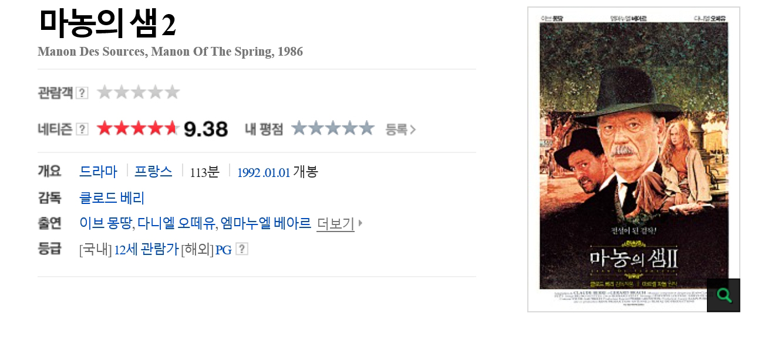Set 내 평점 to the first star

[x=299, y=128]
